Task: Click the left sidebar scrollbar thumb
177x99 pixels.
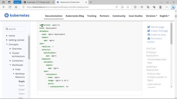Action: pyautogui.click(x=29, y=48)
